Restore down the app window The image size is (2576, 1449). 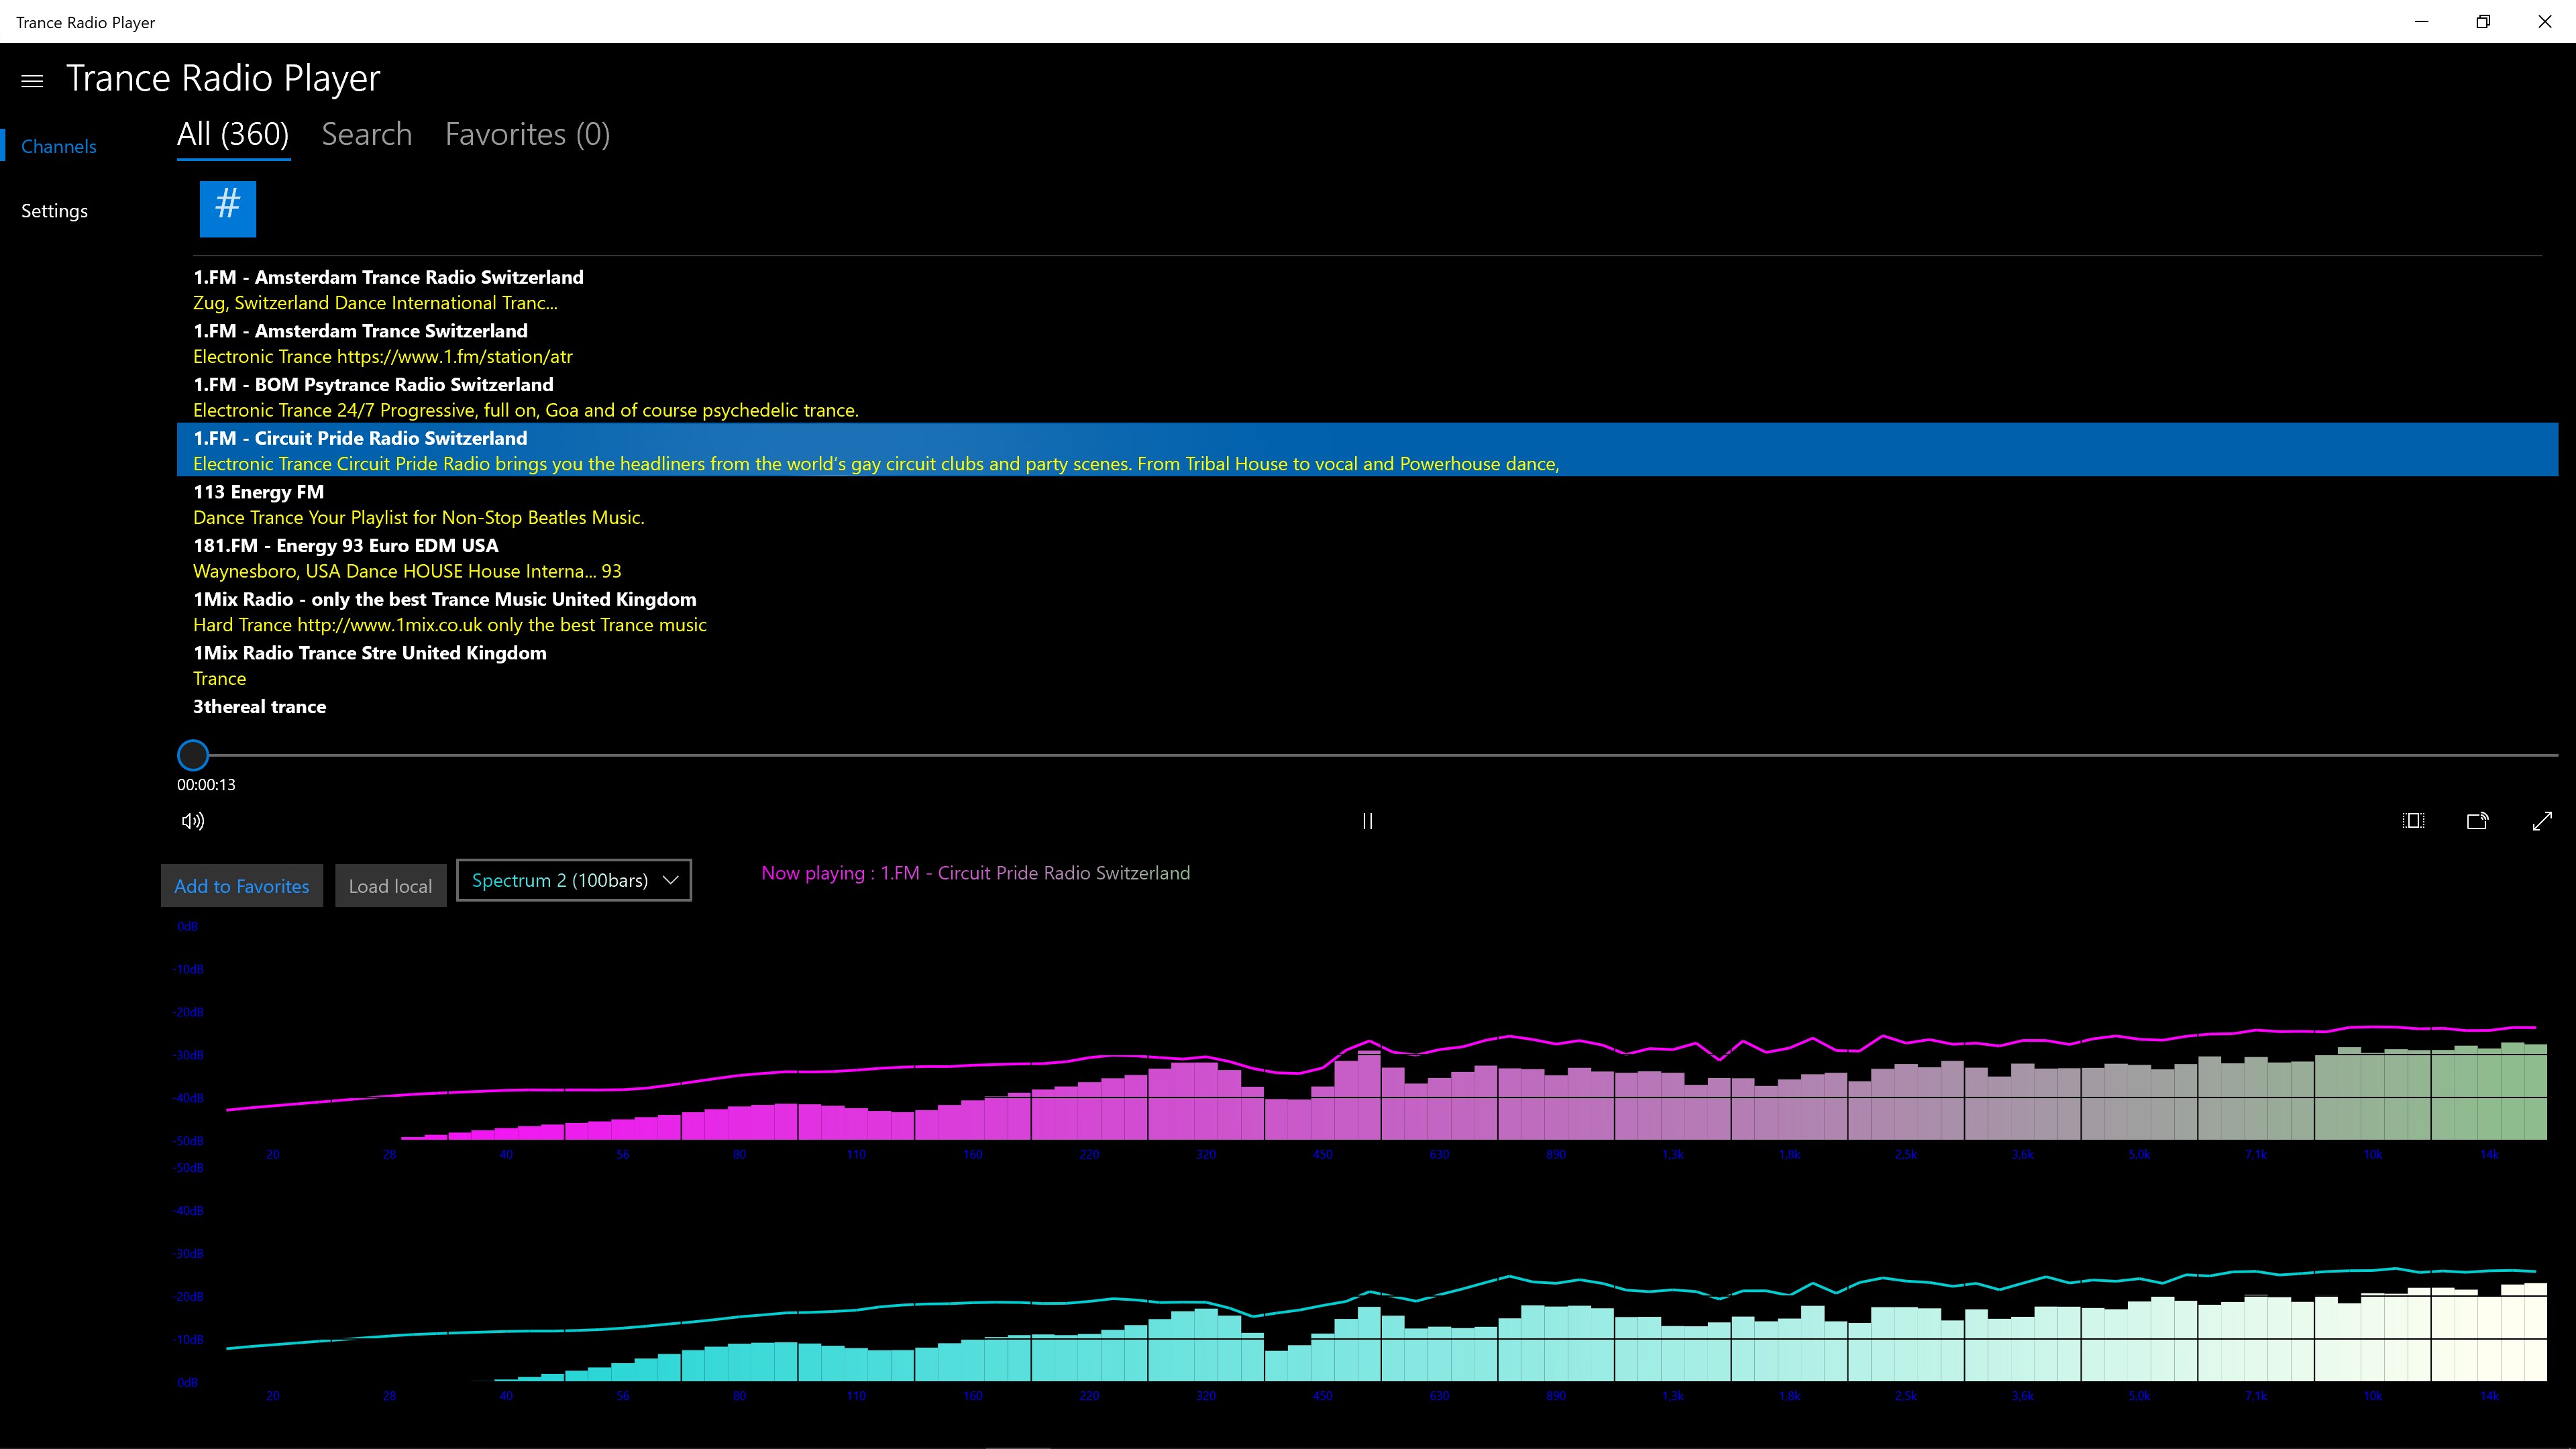2483,21
